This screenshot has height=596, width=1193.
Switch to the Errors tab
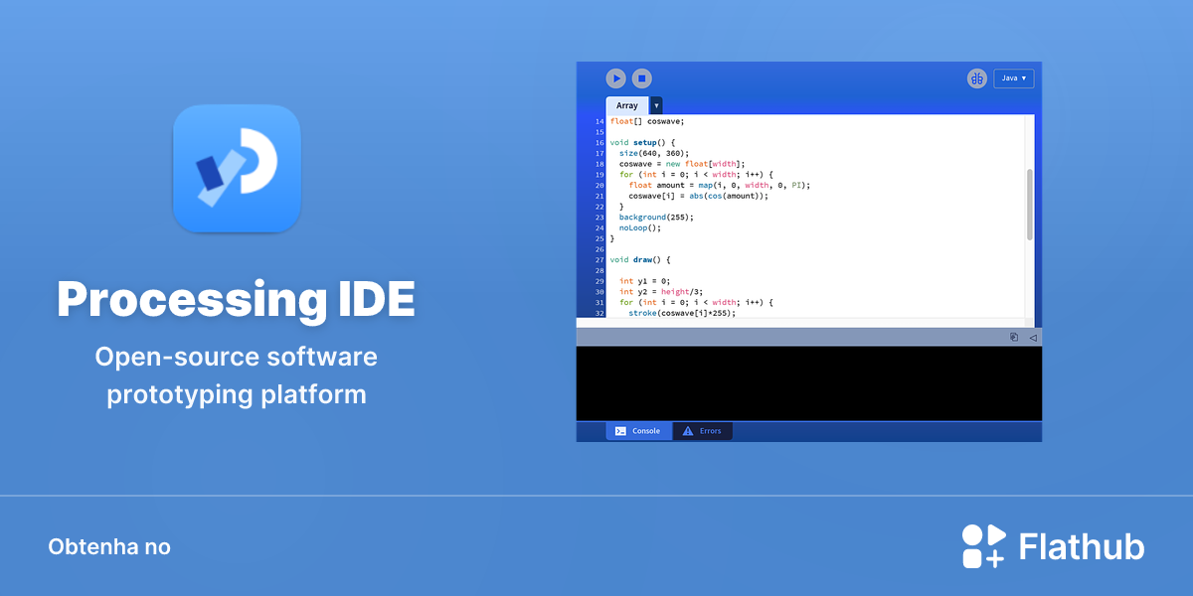click(x=702, y=431)
